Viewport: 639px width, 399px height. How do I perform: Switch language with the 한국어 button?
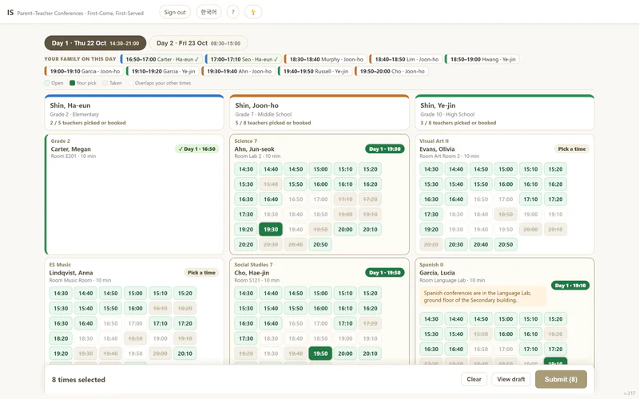tap(208, 12)
